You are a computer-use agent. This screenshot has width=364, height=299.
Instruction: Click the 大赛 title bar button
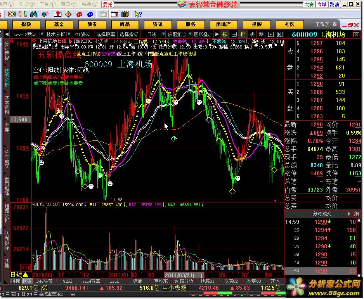(x=309, y=4)
